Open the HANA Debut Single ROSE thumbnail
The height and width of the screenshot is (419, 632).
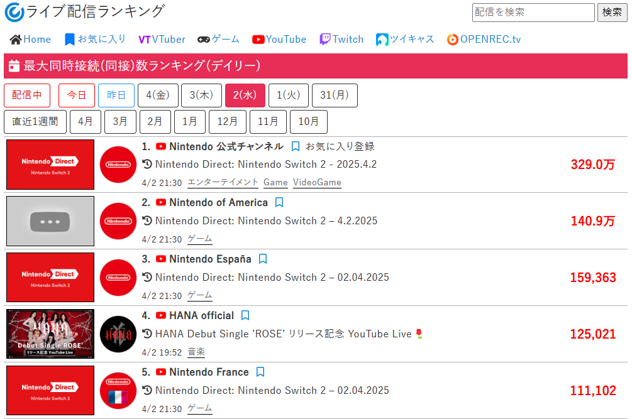tap(50, 334)
